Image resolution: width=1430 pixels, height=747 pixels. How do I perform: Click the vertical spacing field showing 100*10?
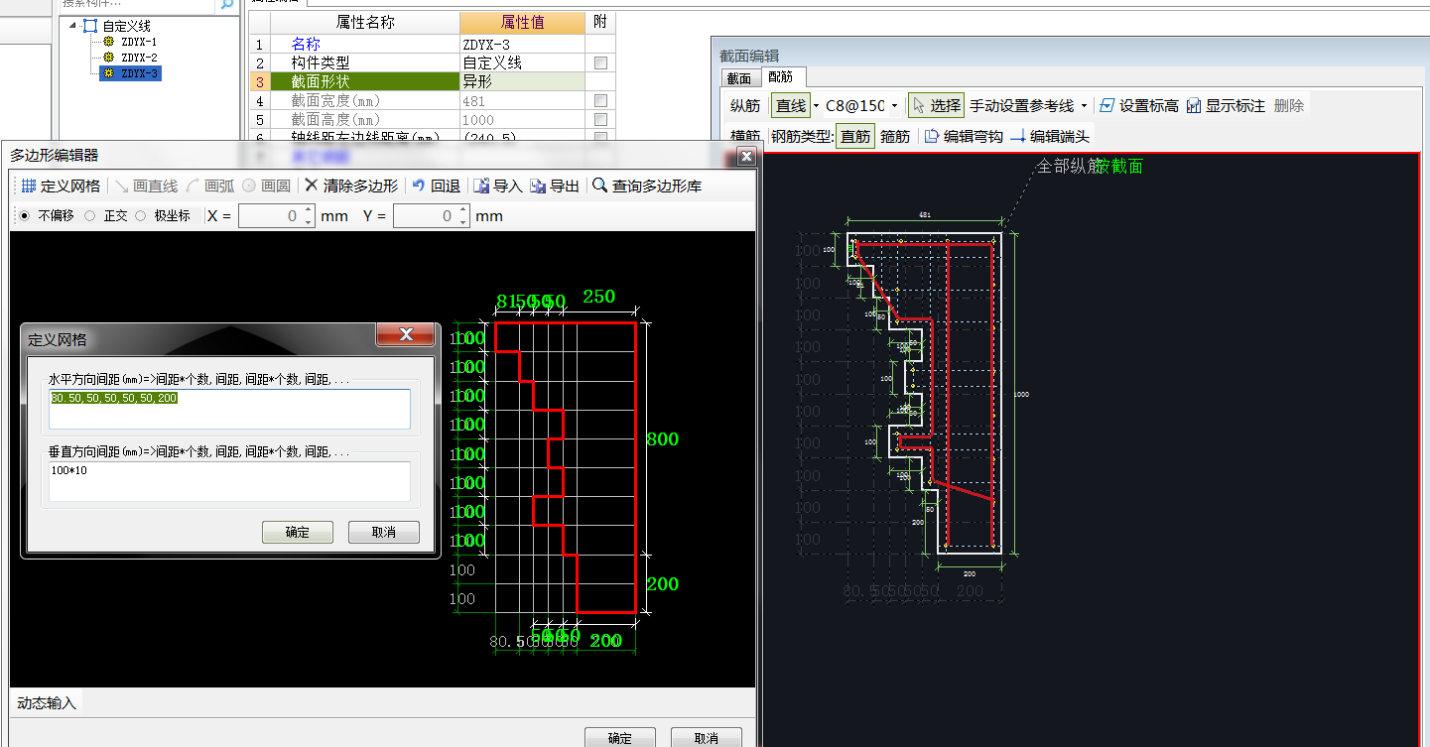click(x=229, y=481)
